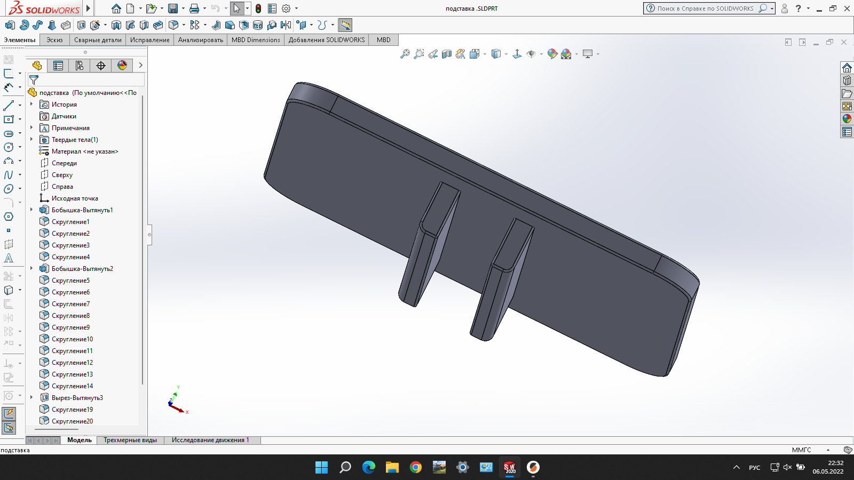The image size is (854, 480).
Task: Activate the Section View tool
Action: tap(447, 54)
